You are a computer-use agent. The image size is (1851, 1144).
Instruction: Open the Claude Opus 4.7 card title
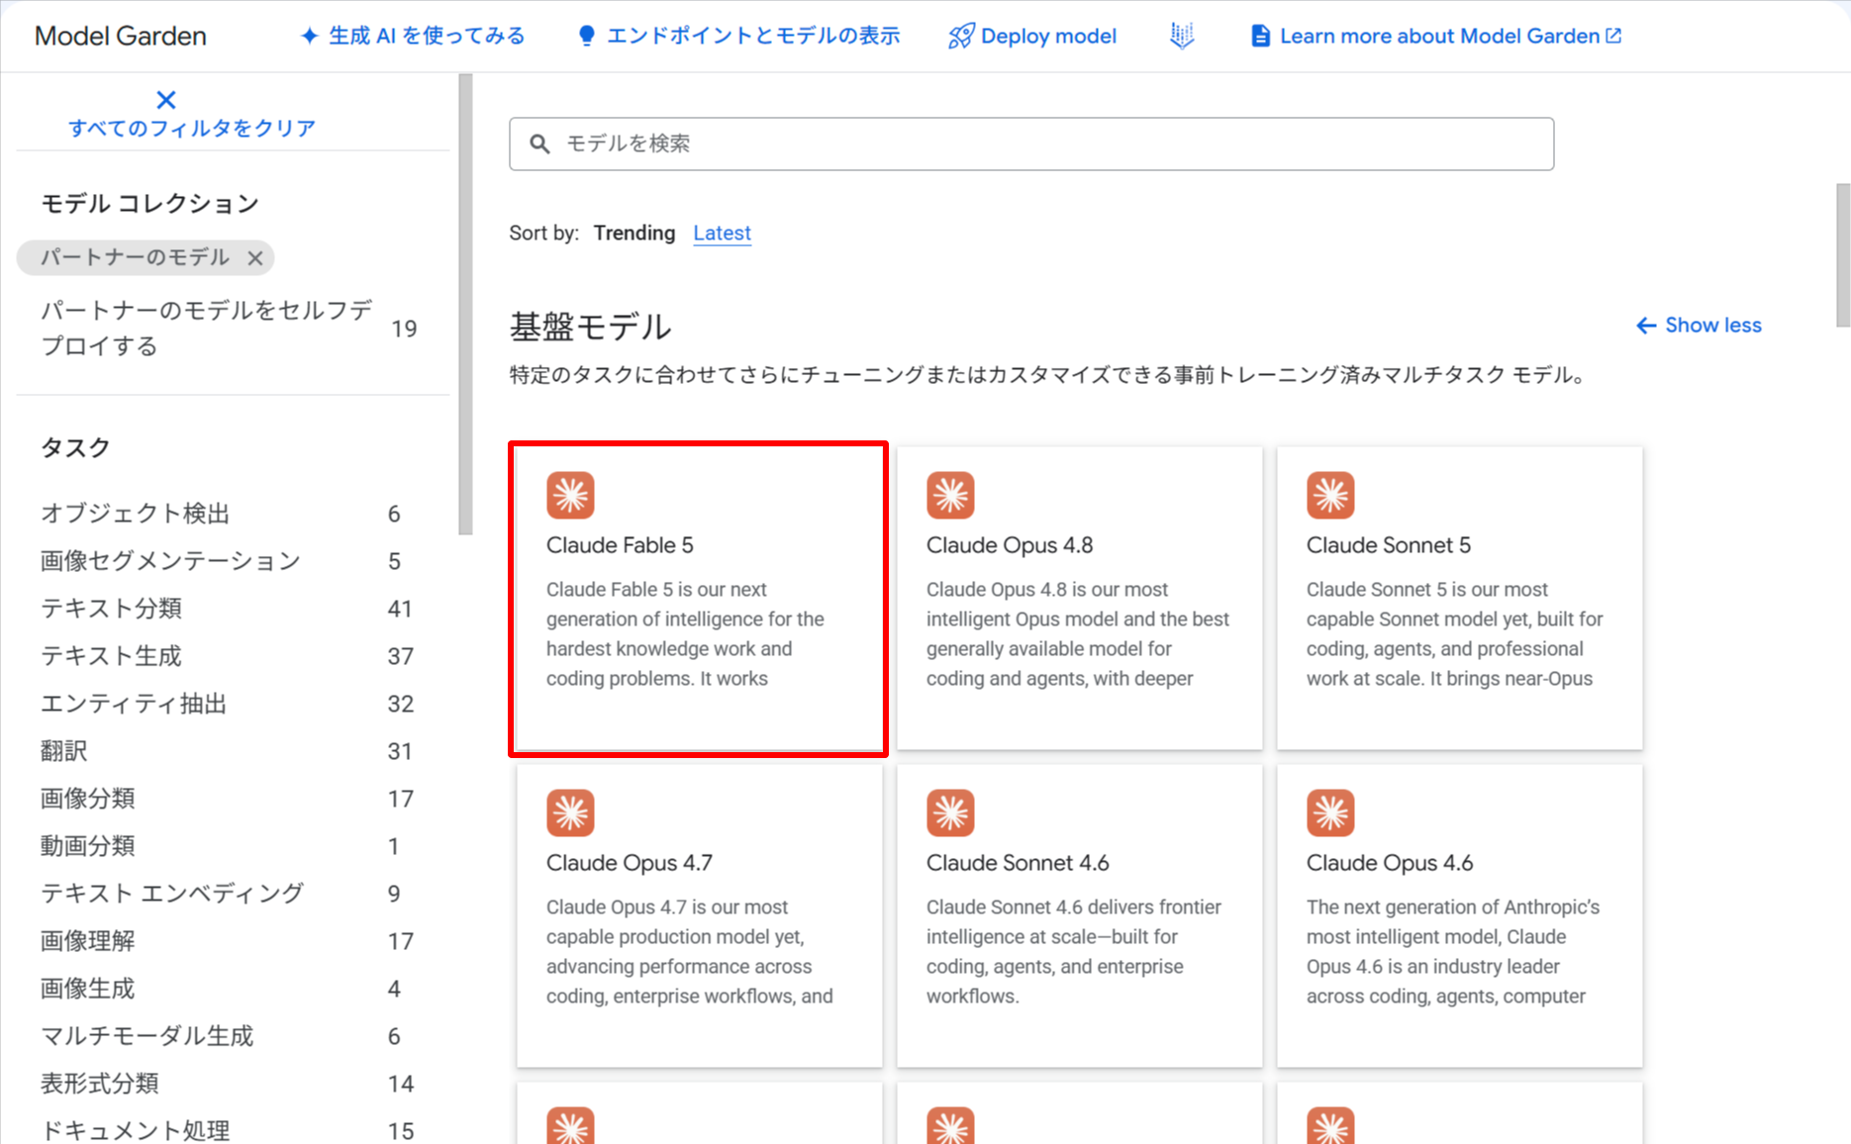(x=630, y=863)
